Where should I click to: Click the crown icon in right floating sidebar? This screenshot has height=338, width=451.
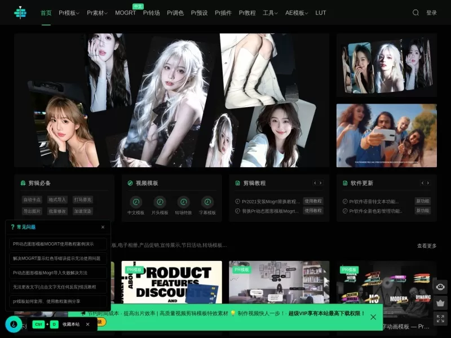pyautogui.click(x=441, y=303)
